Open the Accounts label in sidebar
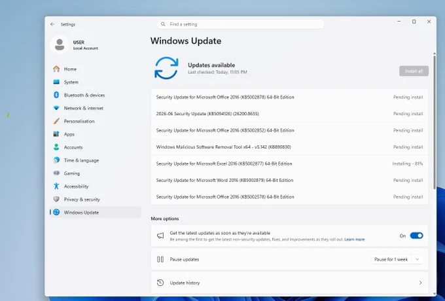 pyautogui.click(x=73, y=147)
